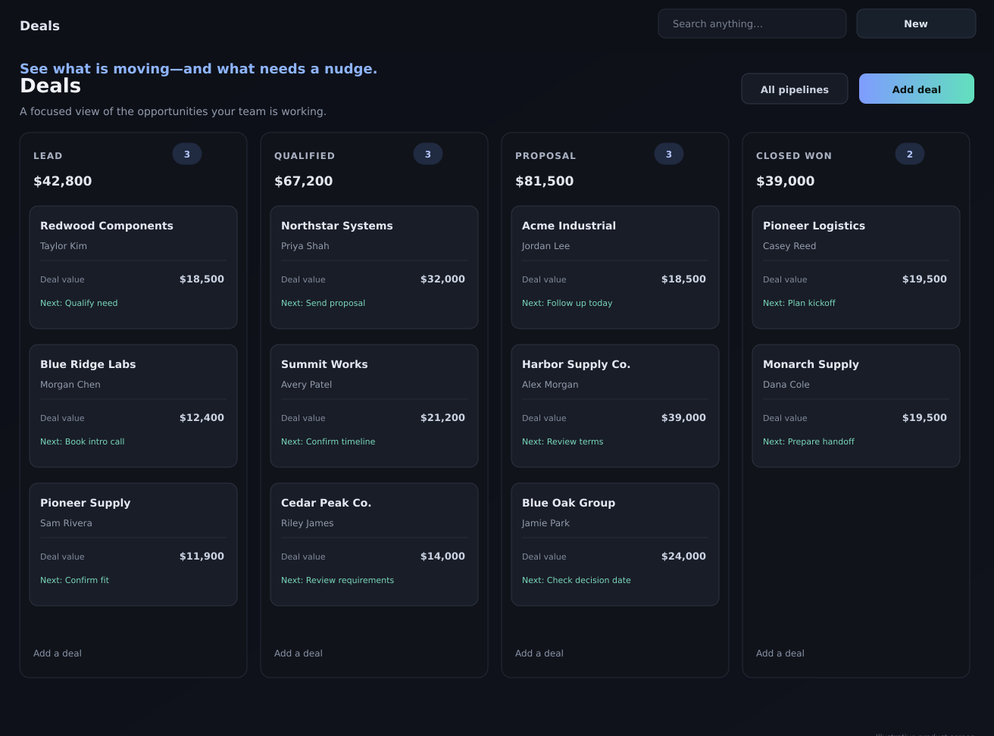Open the Harbor Supply Co. deal title

(x=577, y=364)
